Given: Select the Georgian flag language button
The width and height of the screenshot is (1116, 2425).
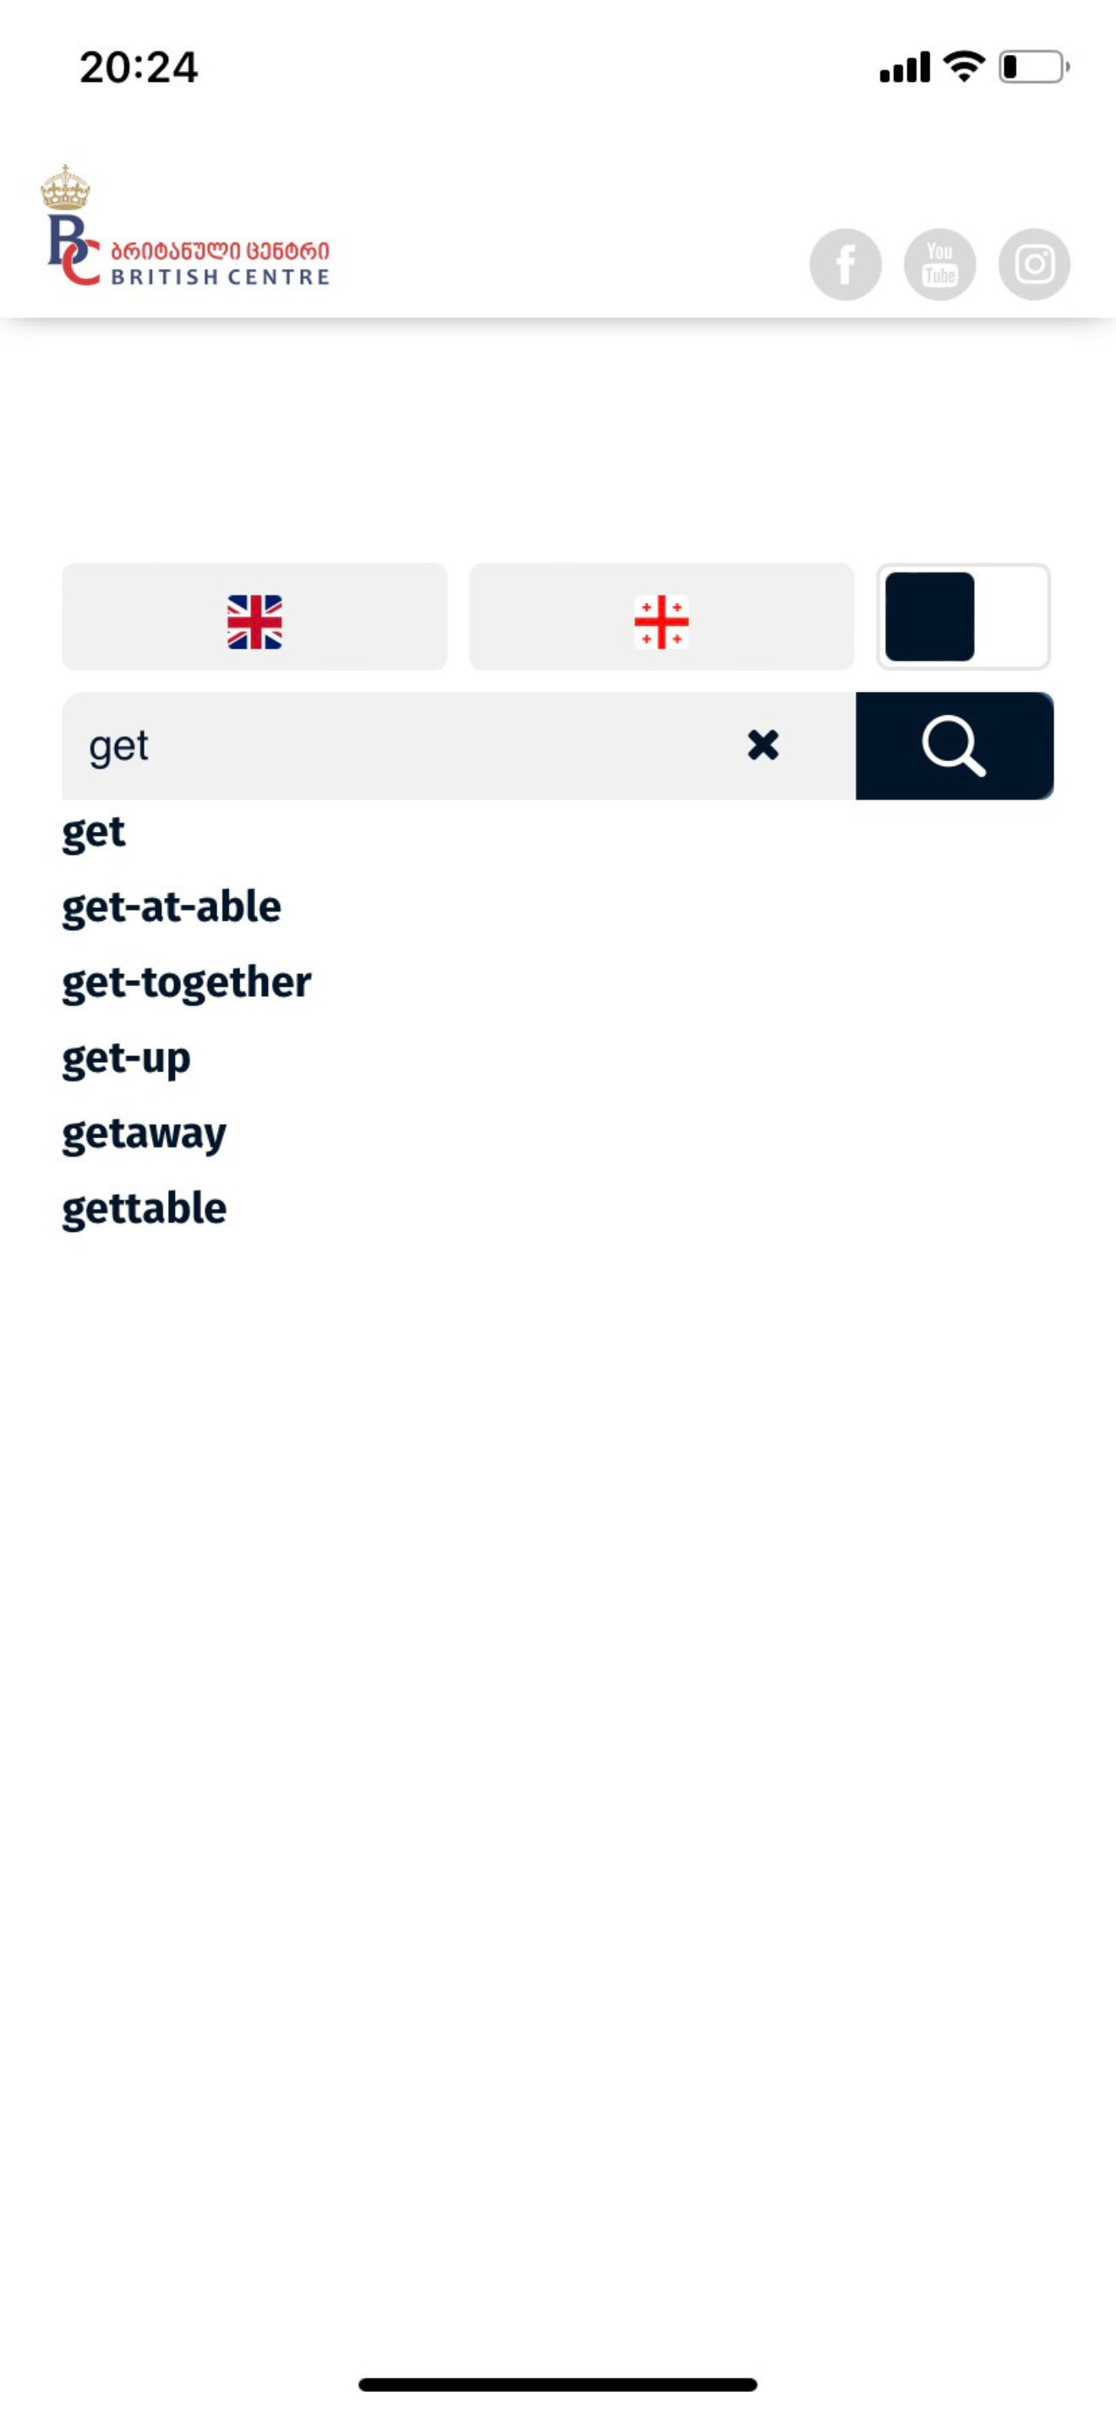Looking at the screenshot, I should point(661,617).
